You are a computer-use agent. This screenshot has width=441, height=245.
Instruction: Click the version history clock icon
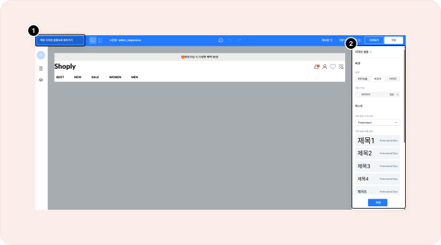tap(220, 40)
